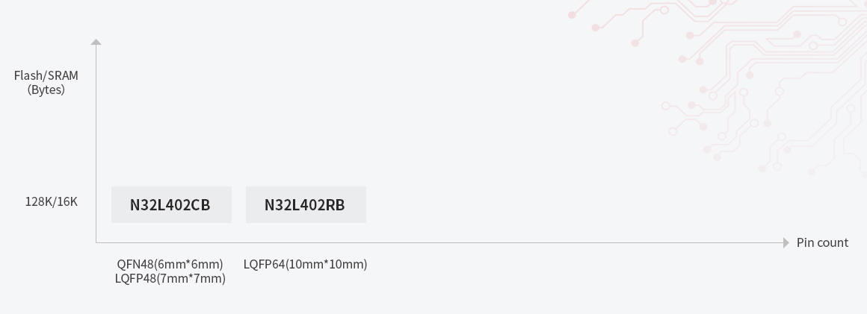Select the LQFP48(7mm*7mm) package label
The width and height of the screenshot is (867, 314).
click(170, 278)
